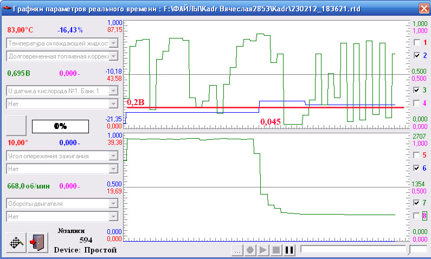The width and height of the screenshot is (431, 259).
Task: Click the ellipsis open file button
Action: tap(236, 250)
